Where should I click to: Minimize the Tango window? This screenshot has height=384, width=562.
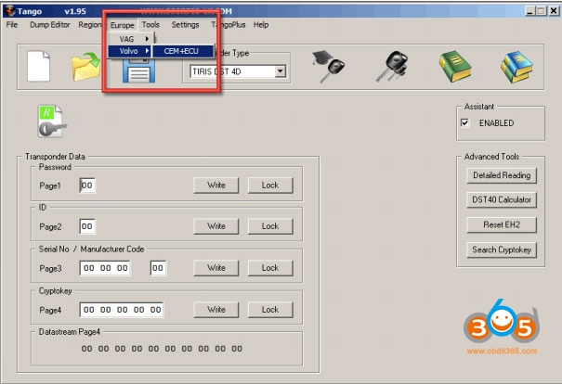click(530, 11)
